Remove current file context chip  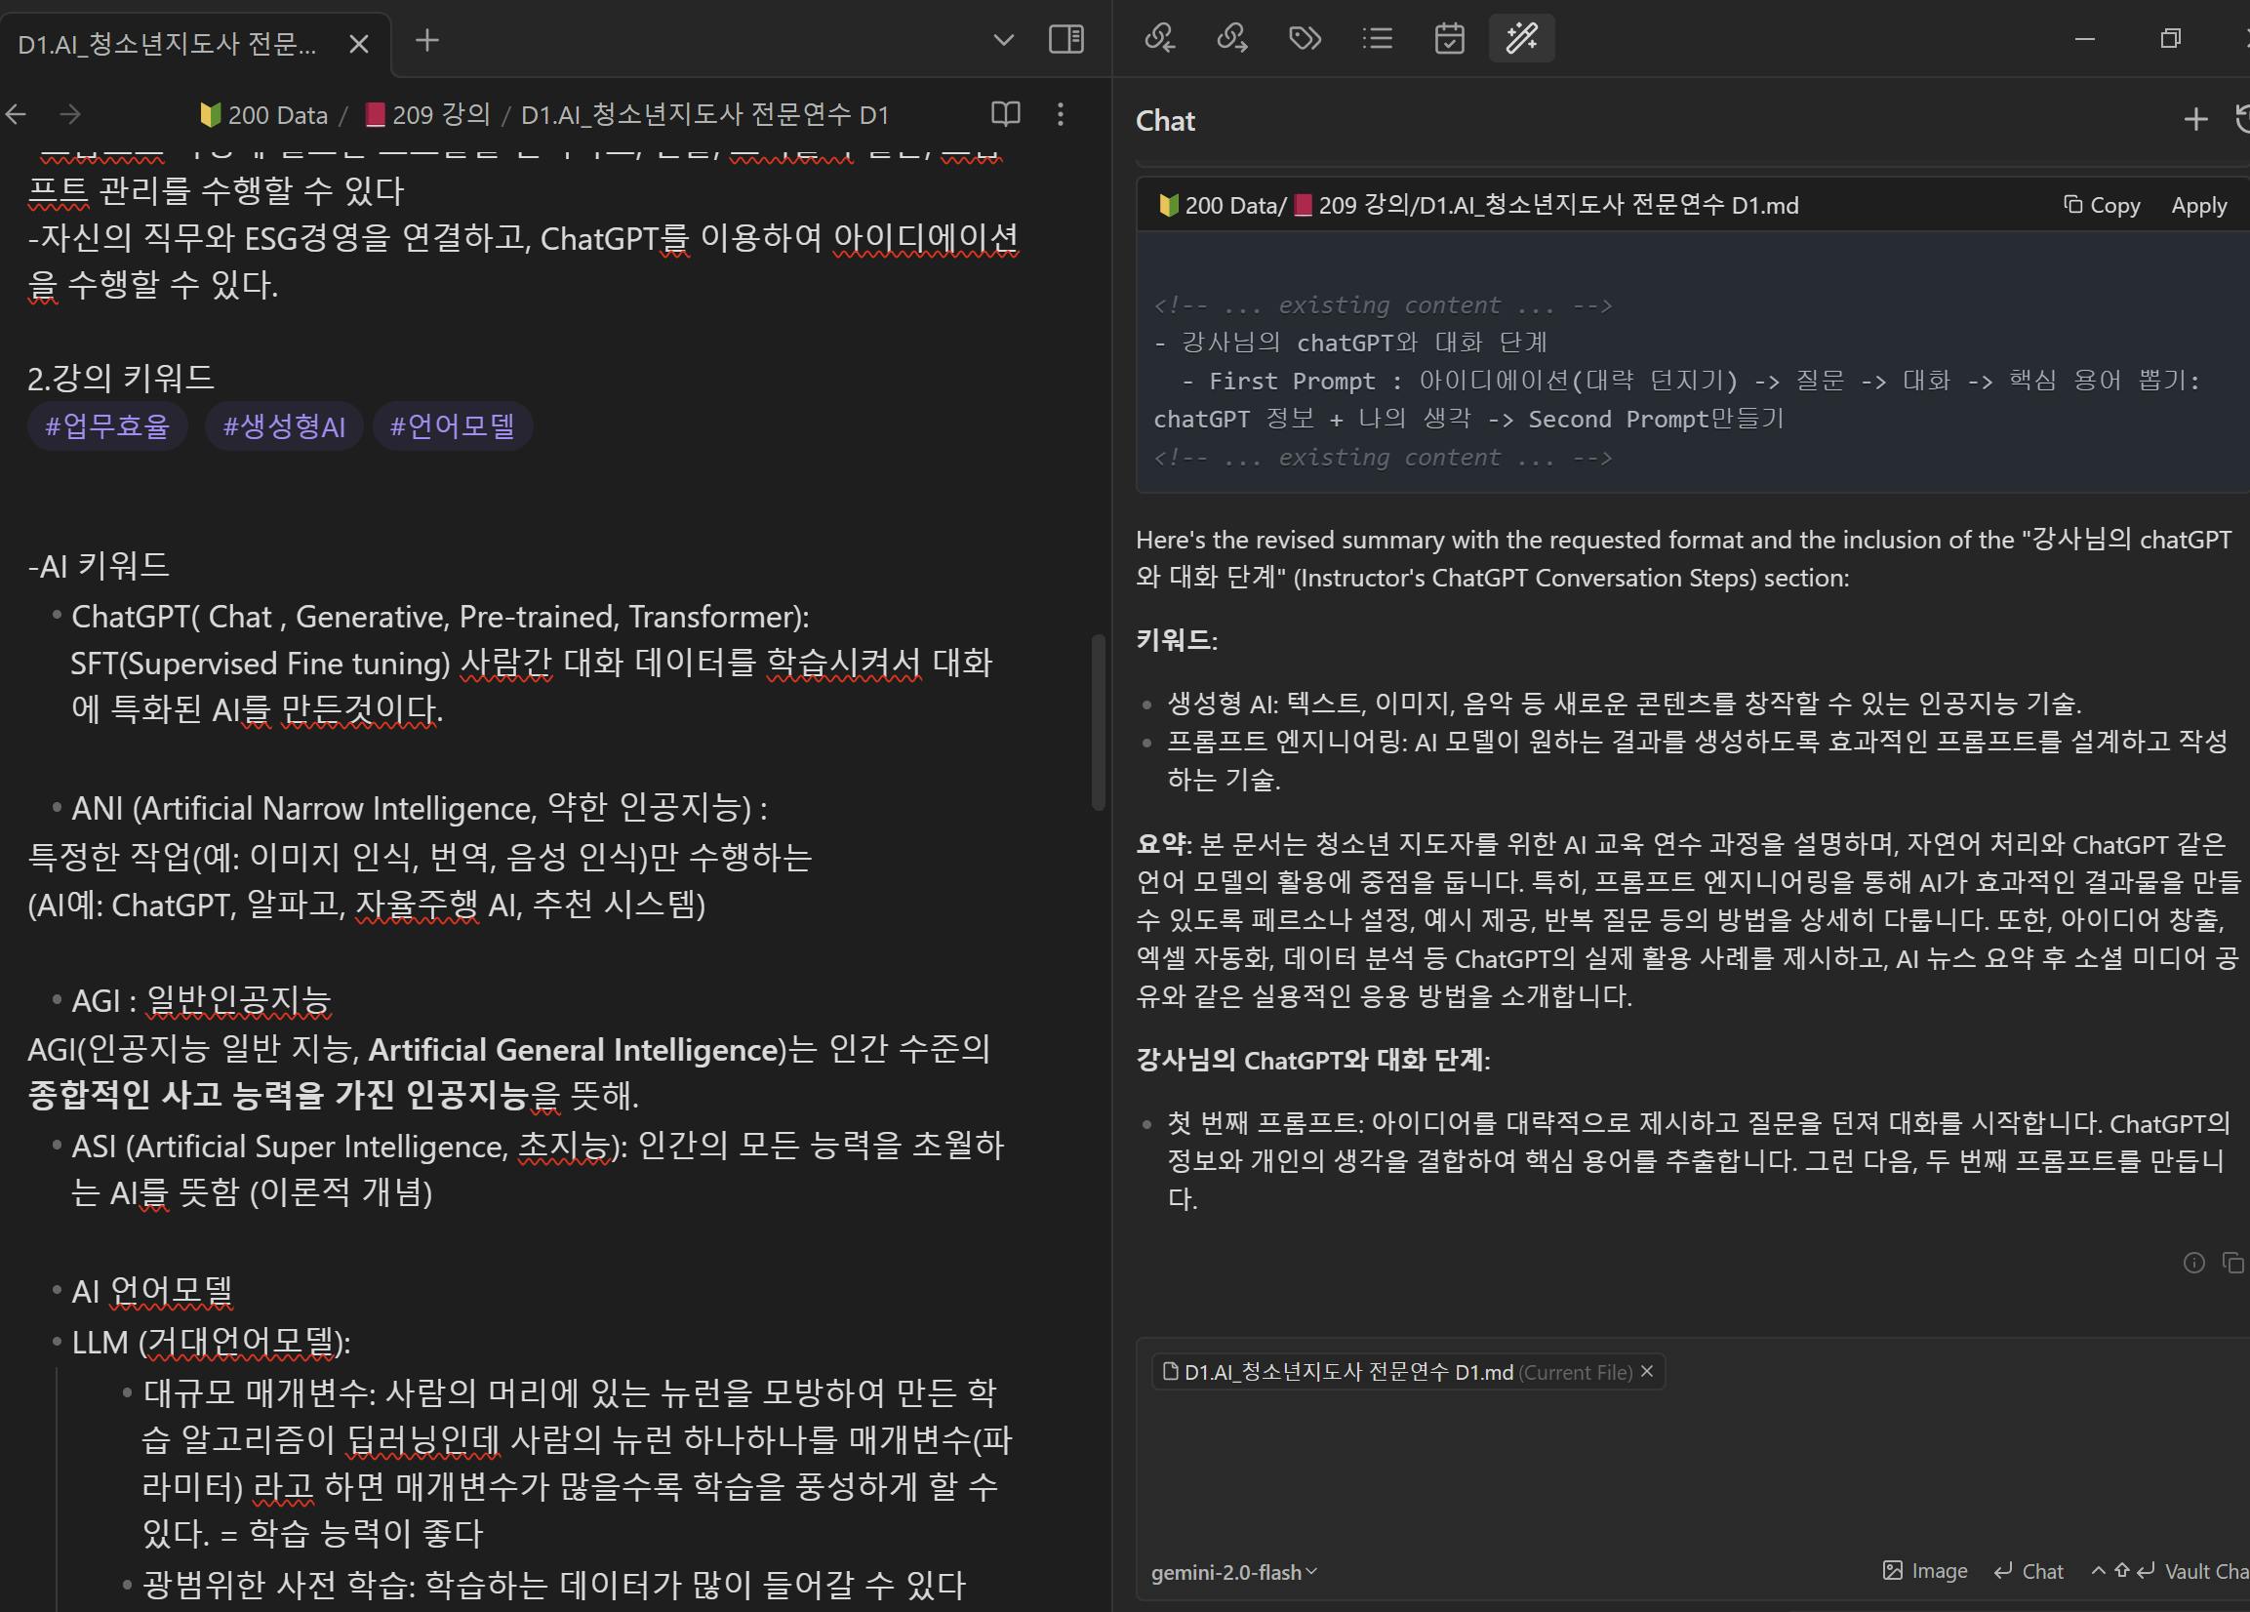1647,1371
